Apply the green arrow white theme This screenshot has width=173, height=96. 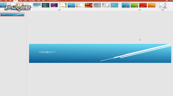click(63, 5)
